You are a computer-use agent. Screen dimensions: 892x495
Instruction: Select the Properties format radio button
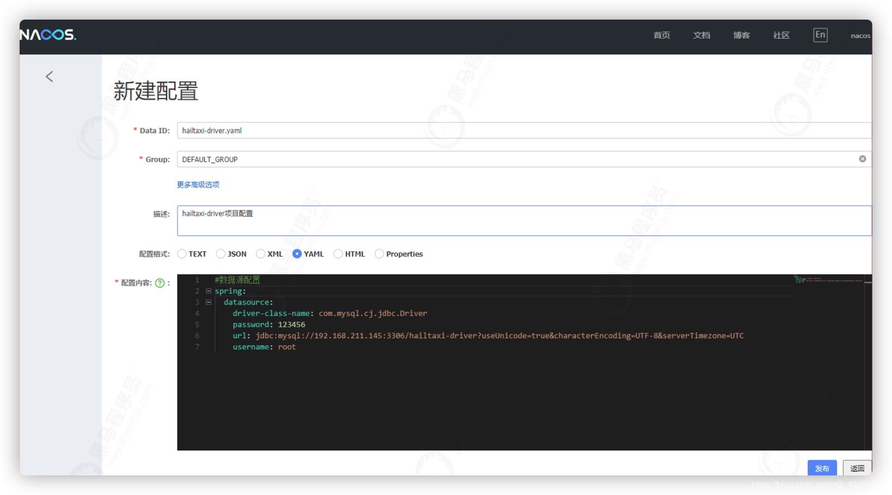[x=379, y=254]
